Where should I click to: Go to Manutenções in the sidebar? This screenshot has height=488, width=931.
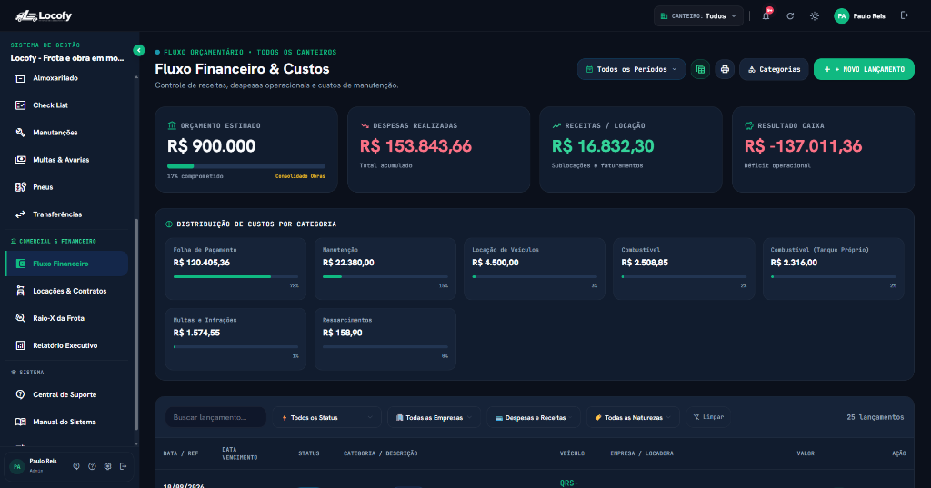[66, 133]
